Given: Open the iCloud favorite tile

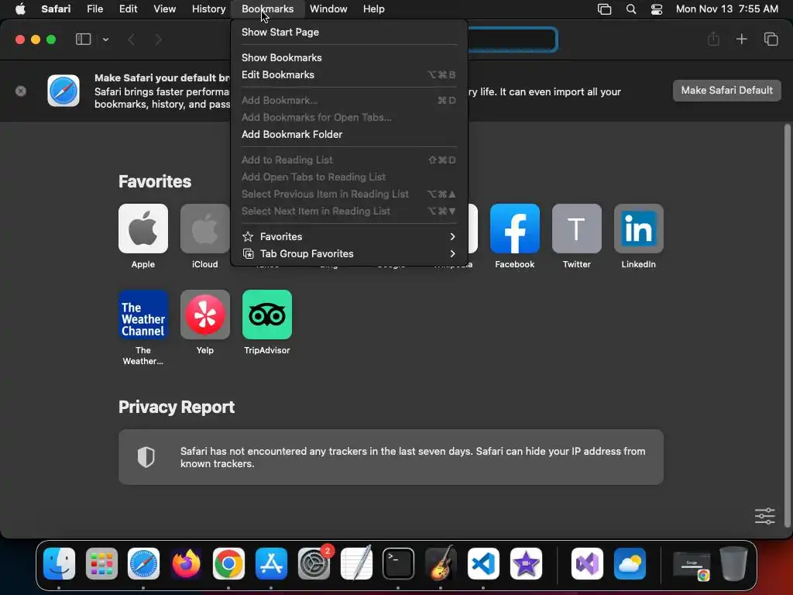Looking at the screenshot, I should 204,229.
